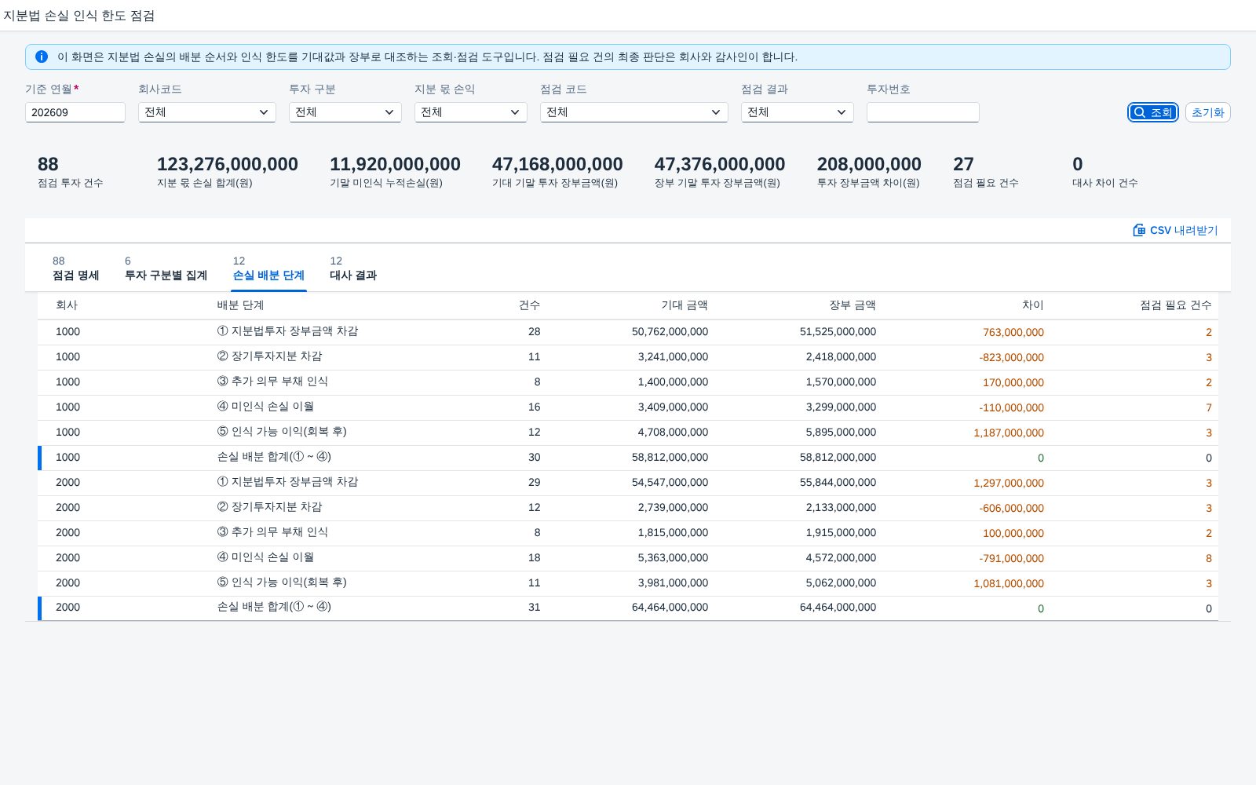Sort by the 배분 단계 column header
The height and width of the screenshot is (785, 1256).
coord(240,305)
